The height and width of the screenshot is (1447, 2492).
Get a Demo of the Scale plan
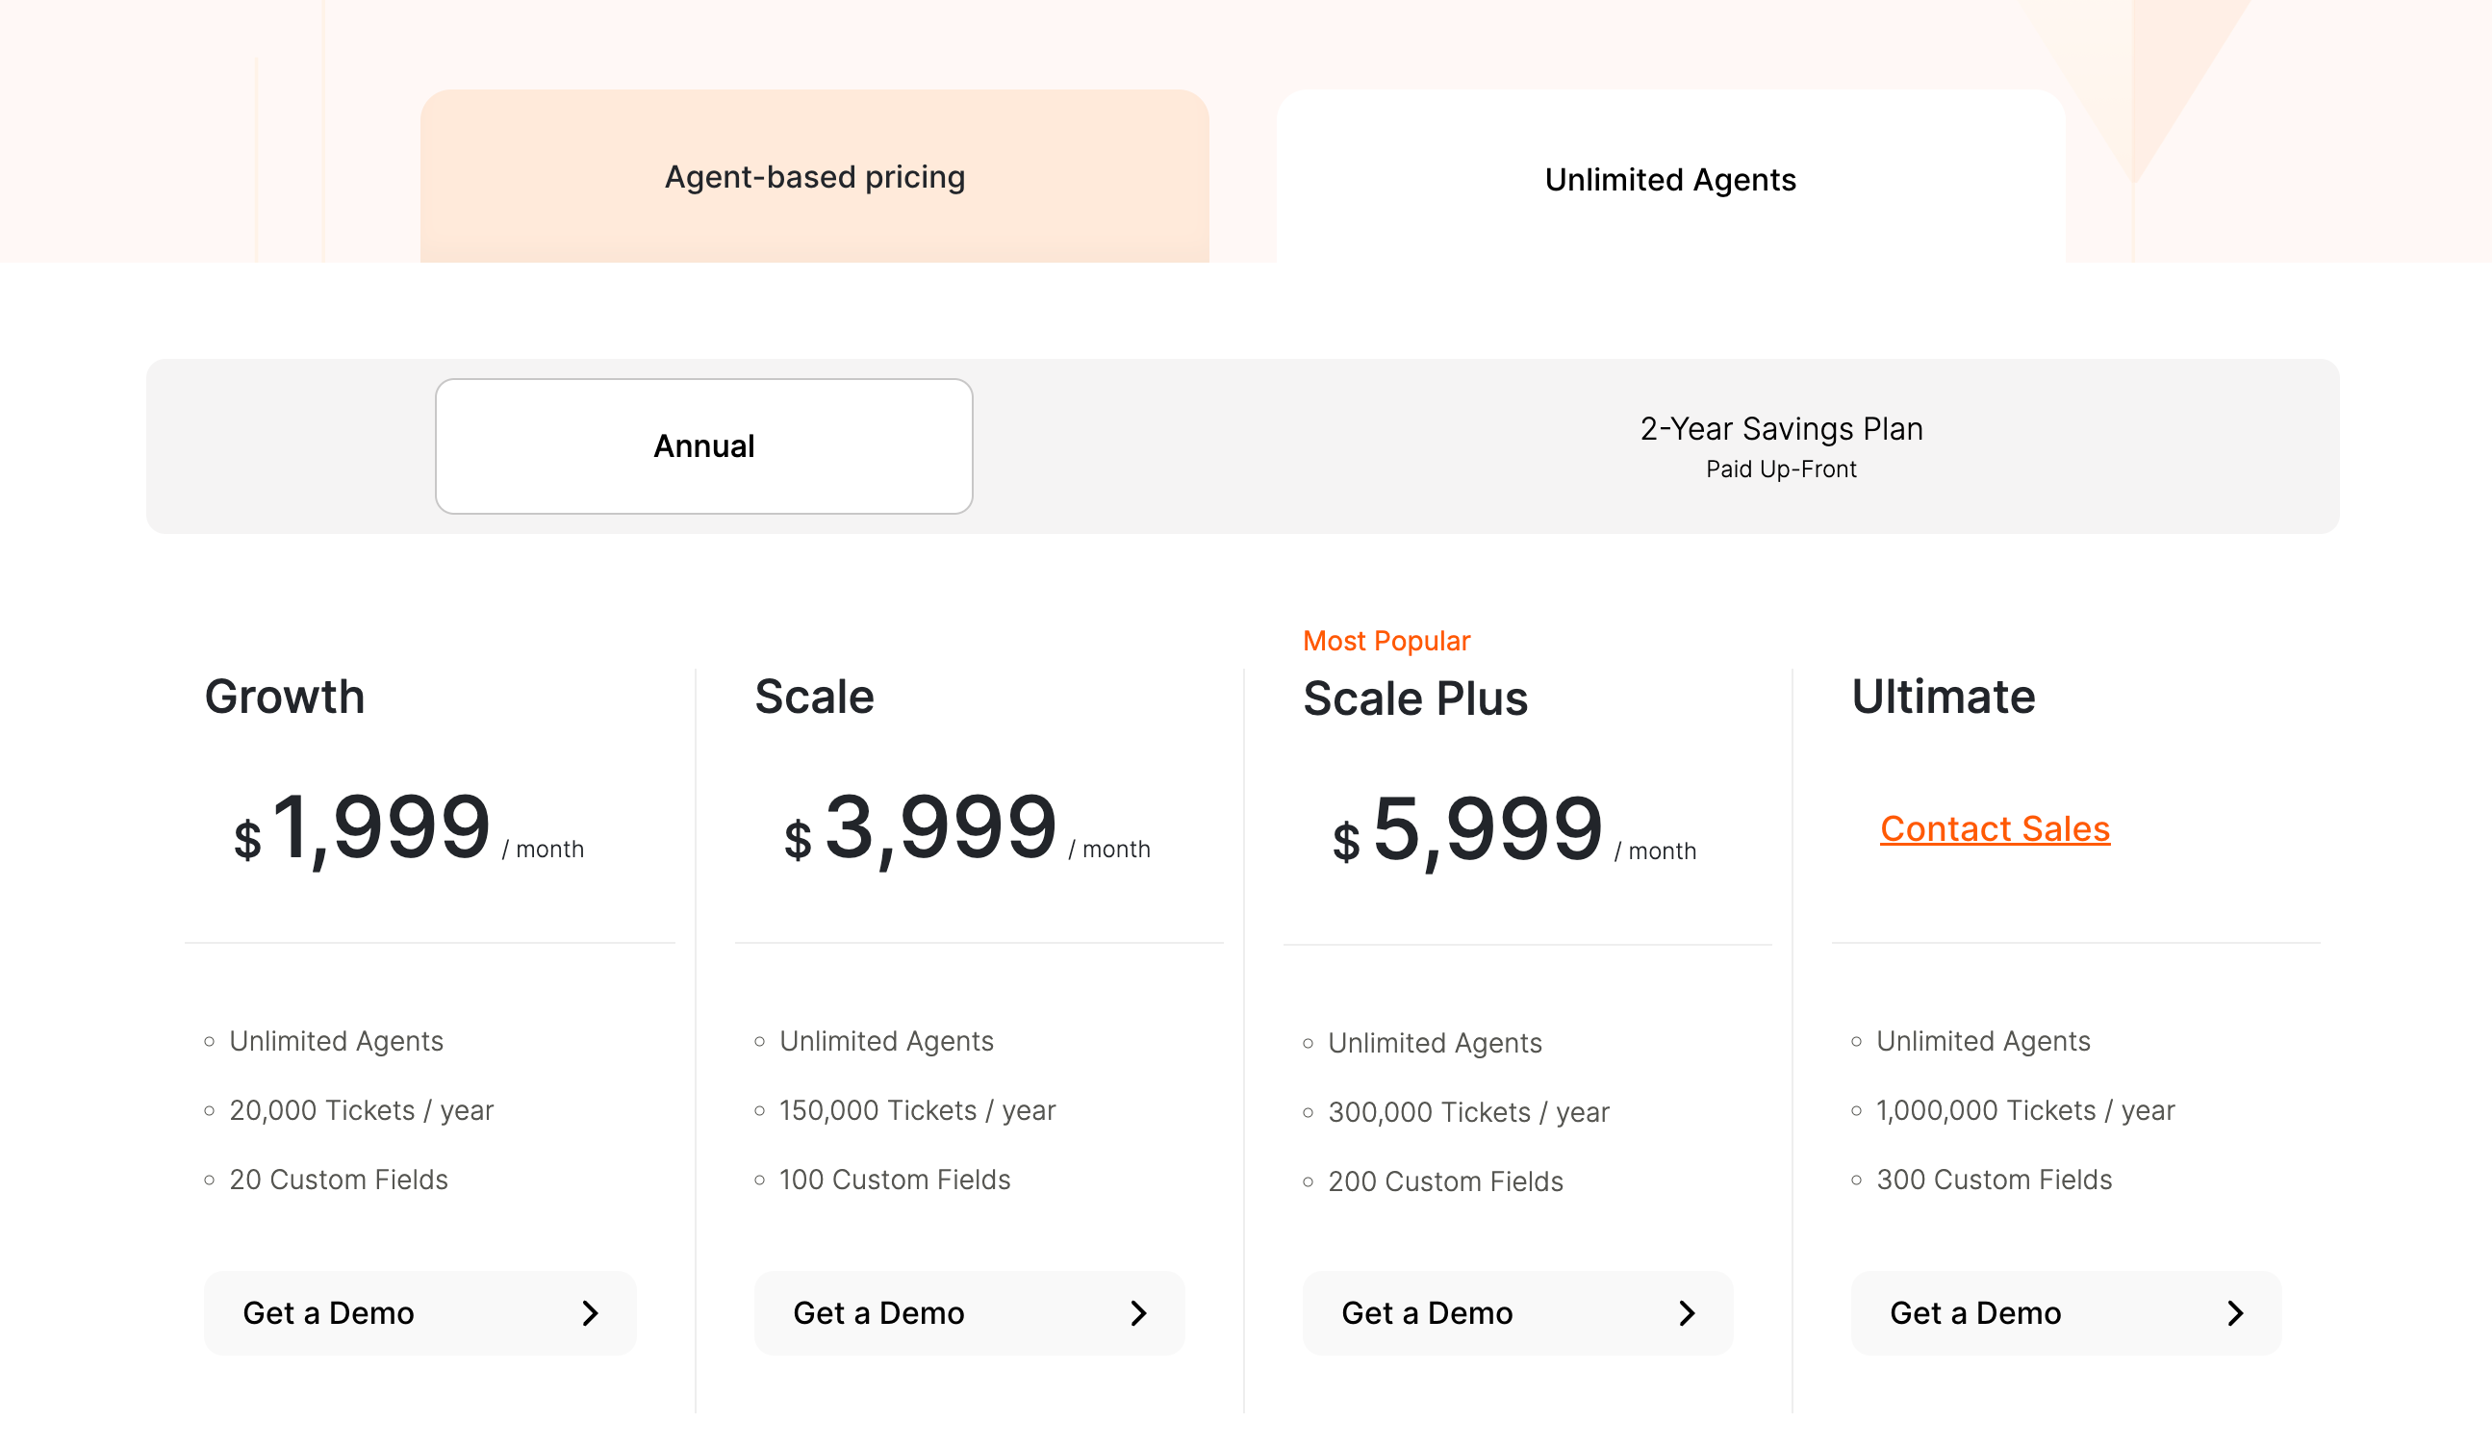969,1312
